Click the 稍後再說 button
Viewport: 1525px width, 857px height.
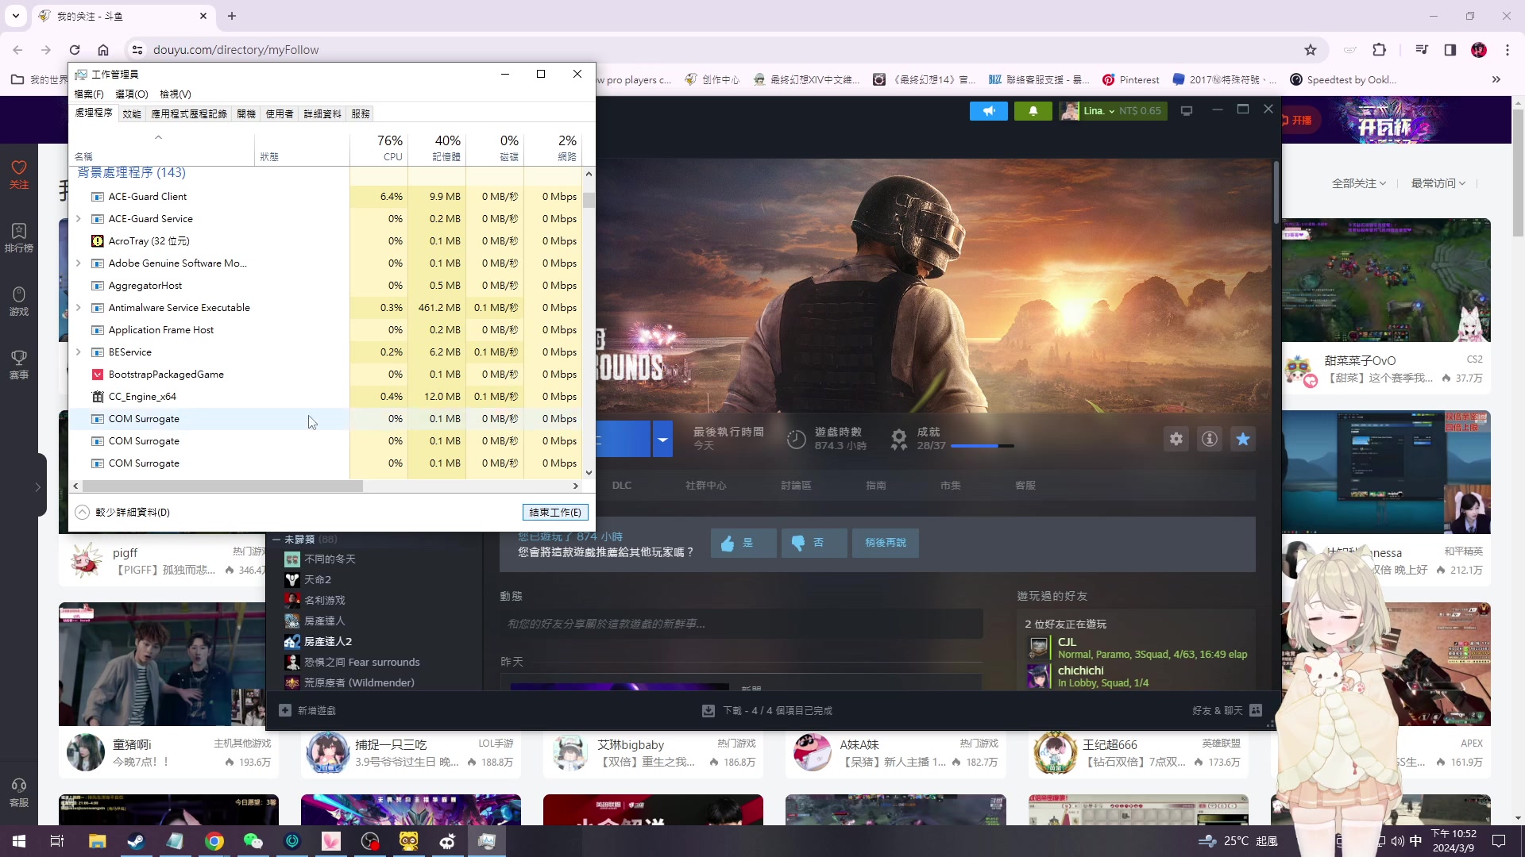pyautogui.click(x=886, y=543)
